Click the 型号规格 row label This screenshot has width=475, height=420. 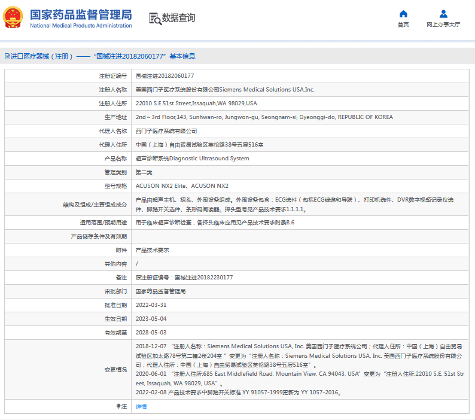click(115, 185)
